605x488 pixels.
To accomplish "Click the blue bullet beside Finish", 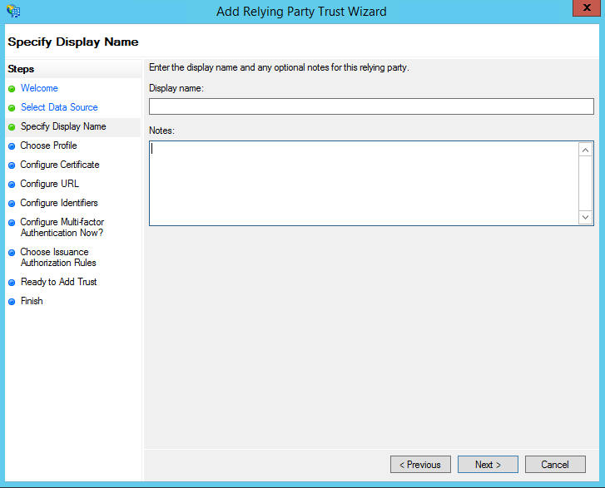I will click(x=12, y=302).
